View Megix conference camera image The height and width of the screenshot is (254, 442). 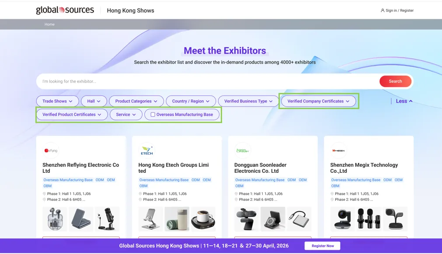pyautogui.click(x=342, y=219)
